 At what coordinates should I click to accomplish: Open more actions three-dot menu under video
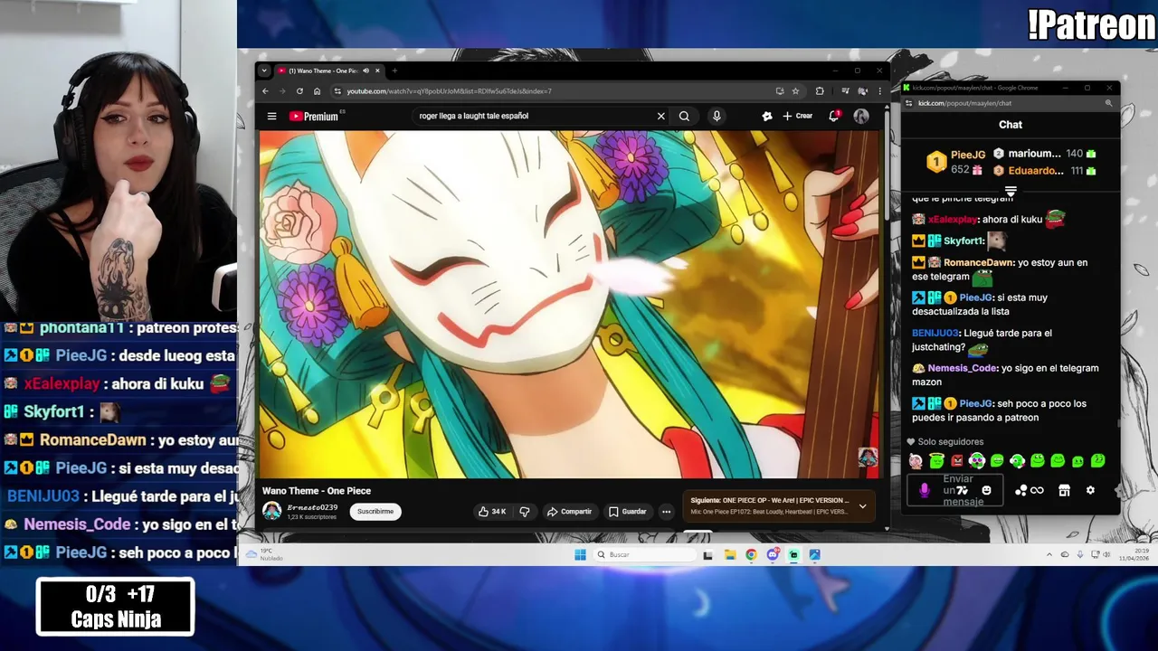click(x=666, y=512)
